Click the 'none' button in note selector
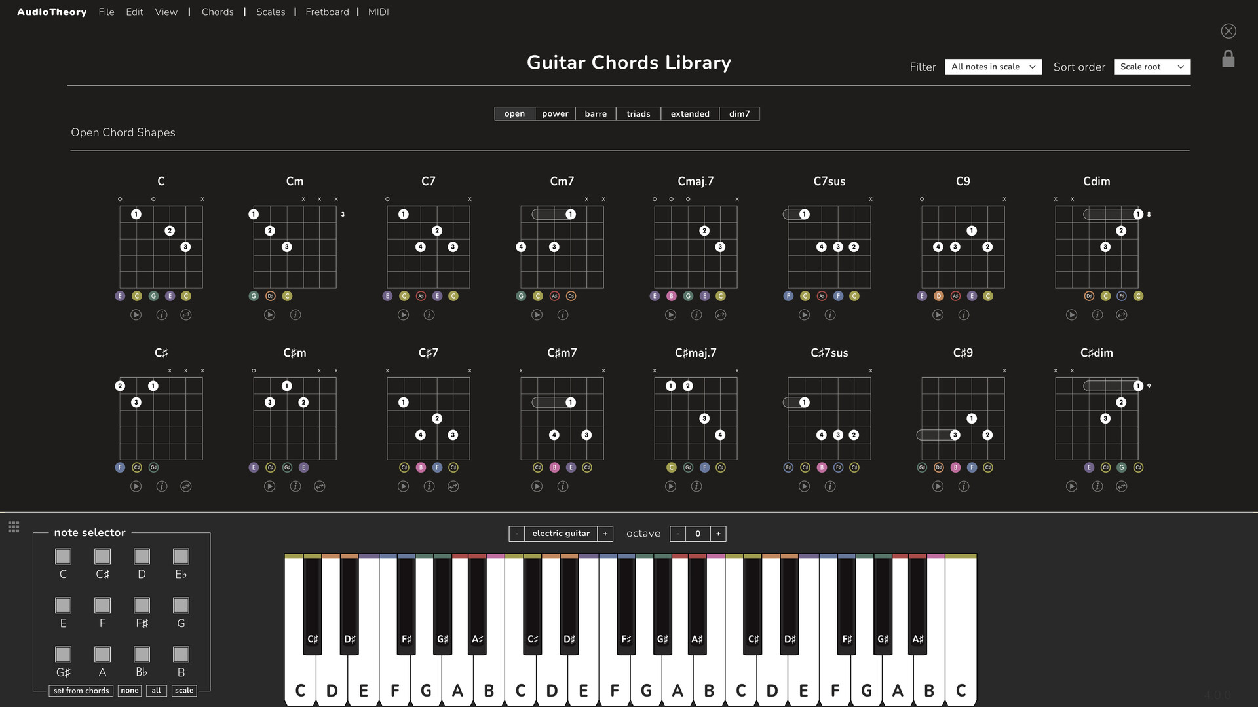The width and height of the screenshot is (1258, 707). coord(130,691)
